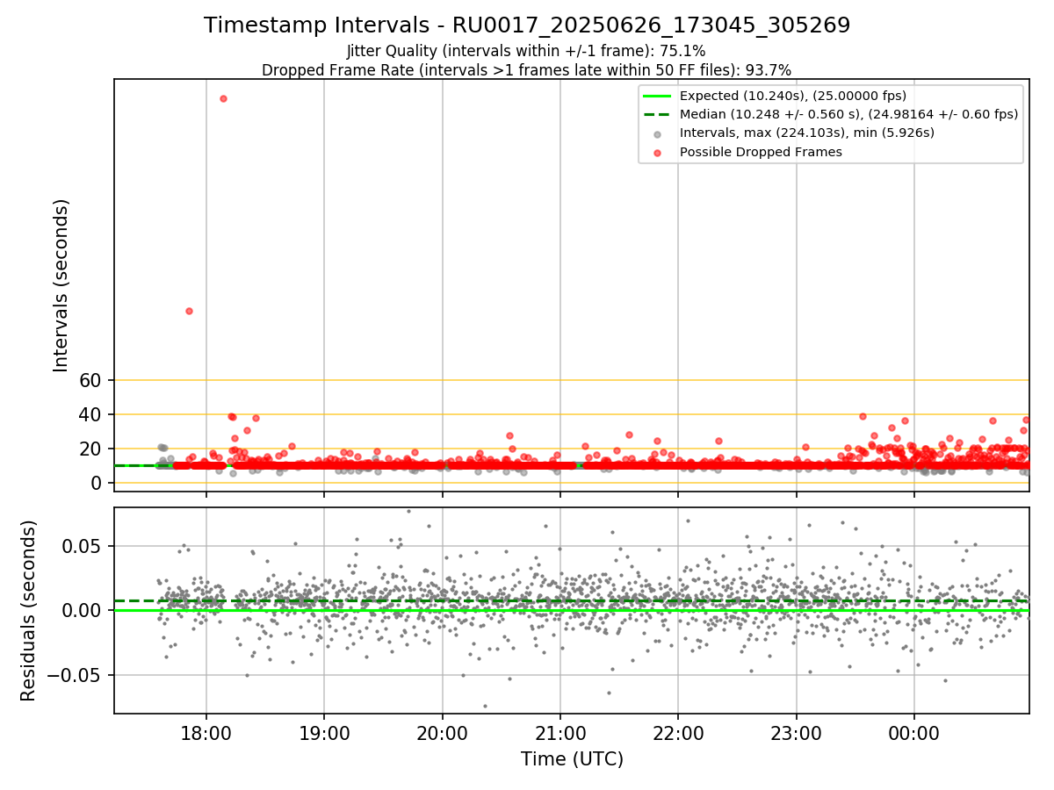This screenshot has height=790, width=1054.
Task: Click the y-axis tick label '40'
Action: pyautogui.click(x=91, y=414)
